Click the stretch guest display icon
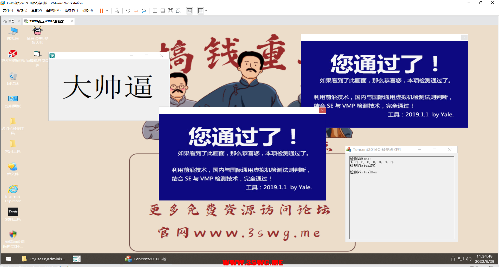Screen dimensions: 499x267 pos(201,11)
